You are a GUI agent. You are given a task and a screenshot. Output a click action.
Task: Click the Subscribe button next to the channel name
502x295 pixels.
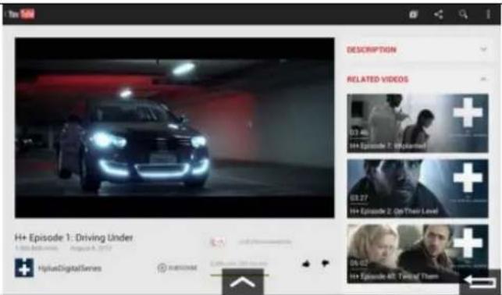click(177, 268)
